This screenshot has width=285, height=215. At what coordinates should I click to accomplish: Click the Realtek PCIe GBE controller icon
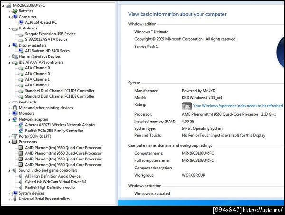pos(21,131)
